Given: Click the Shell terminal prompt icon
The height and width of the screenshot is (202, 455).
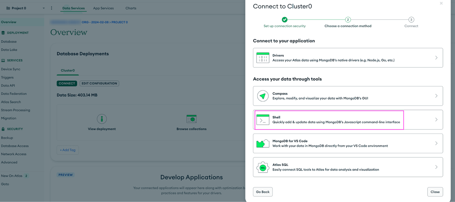Looking at the screenshot, I should tap(263, 120).
